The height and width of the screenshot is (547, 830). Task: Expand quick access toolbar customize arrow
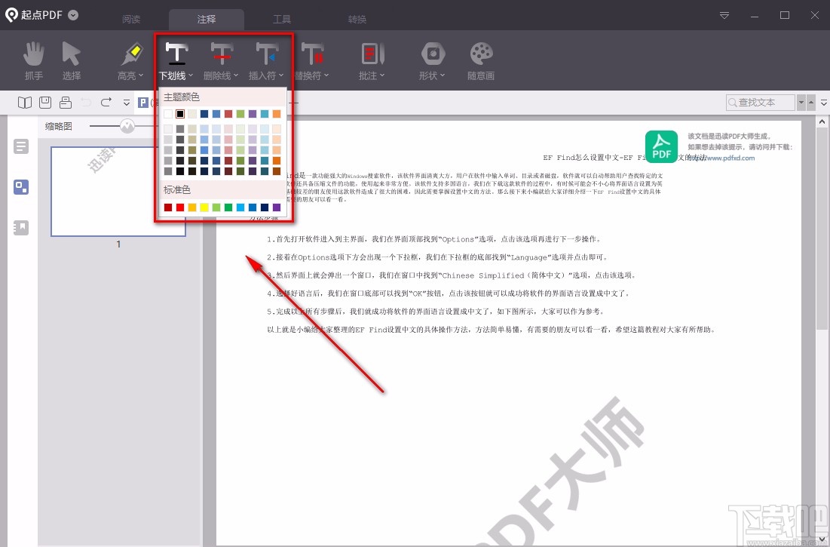pos(127,103)
